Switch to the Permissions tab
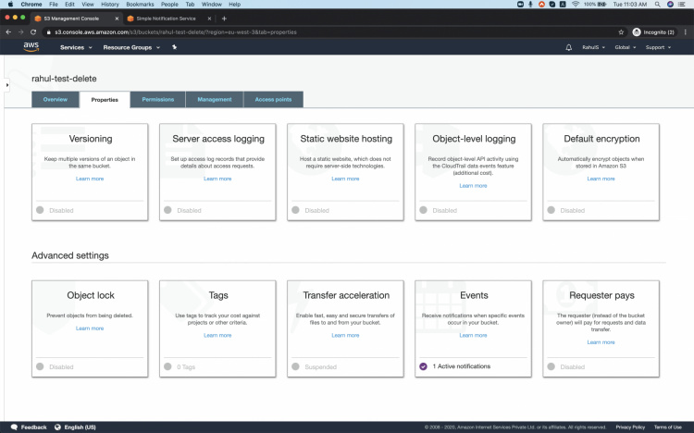The height and width of the screenshot is (433, 694). pyautogui.click(x=157, y=99)
